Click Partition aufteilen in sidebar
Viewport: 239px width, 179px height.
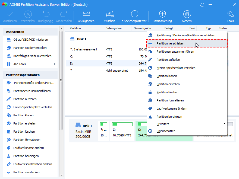click(30, 99)
